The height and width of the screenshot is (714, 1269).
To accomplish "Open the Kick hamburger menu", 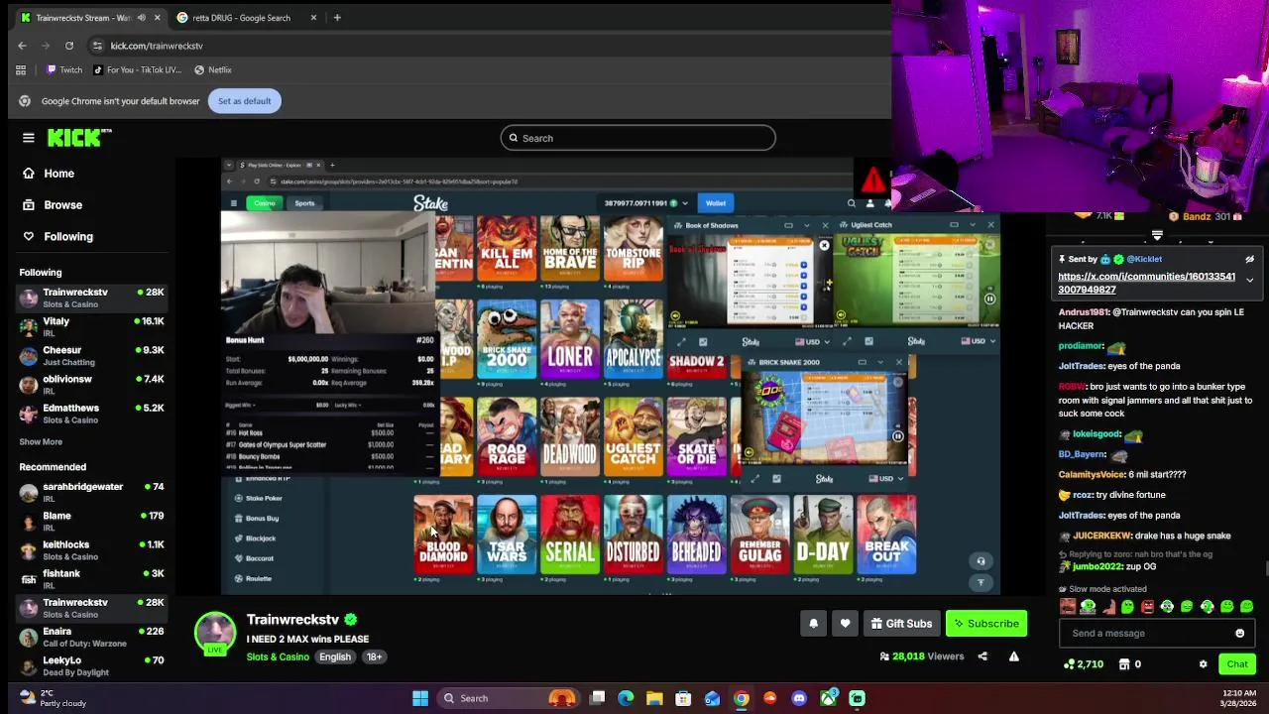I will 29,138.
